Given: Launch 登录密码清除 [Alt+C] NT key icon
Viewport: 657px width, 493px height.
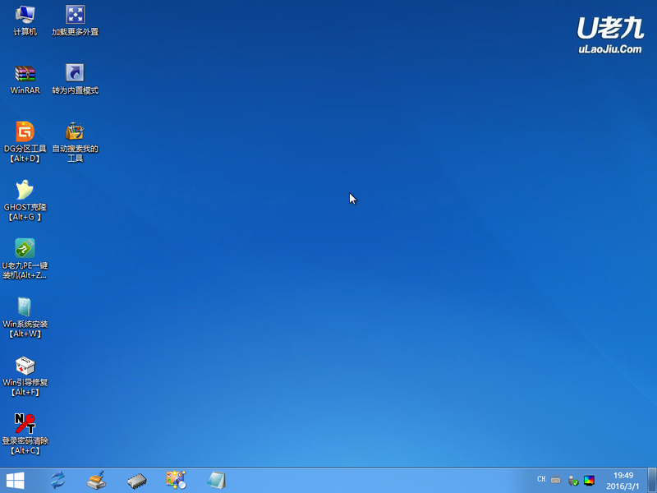Looking at the screenshot, I should [x=25, y=434].
